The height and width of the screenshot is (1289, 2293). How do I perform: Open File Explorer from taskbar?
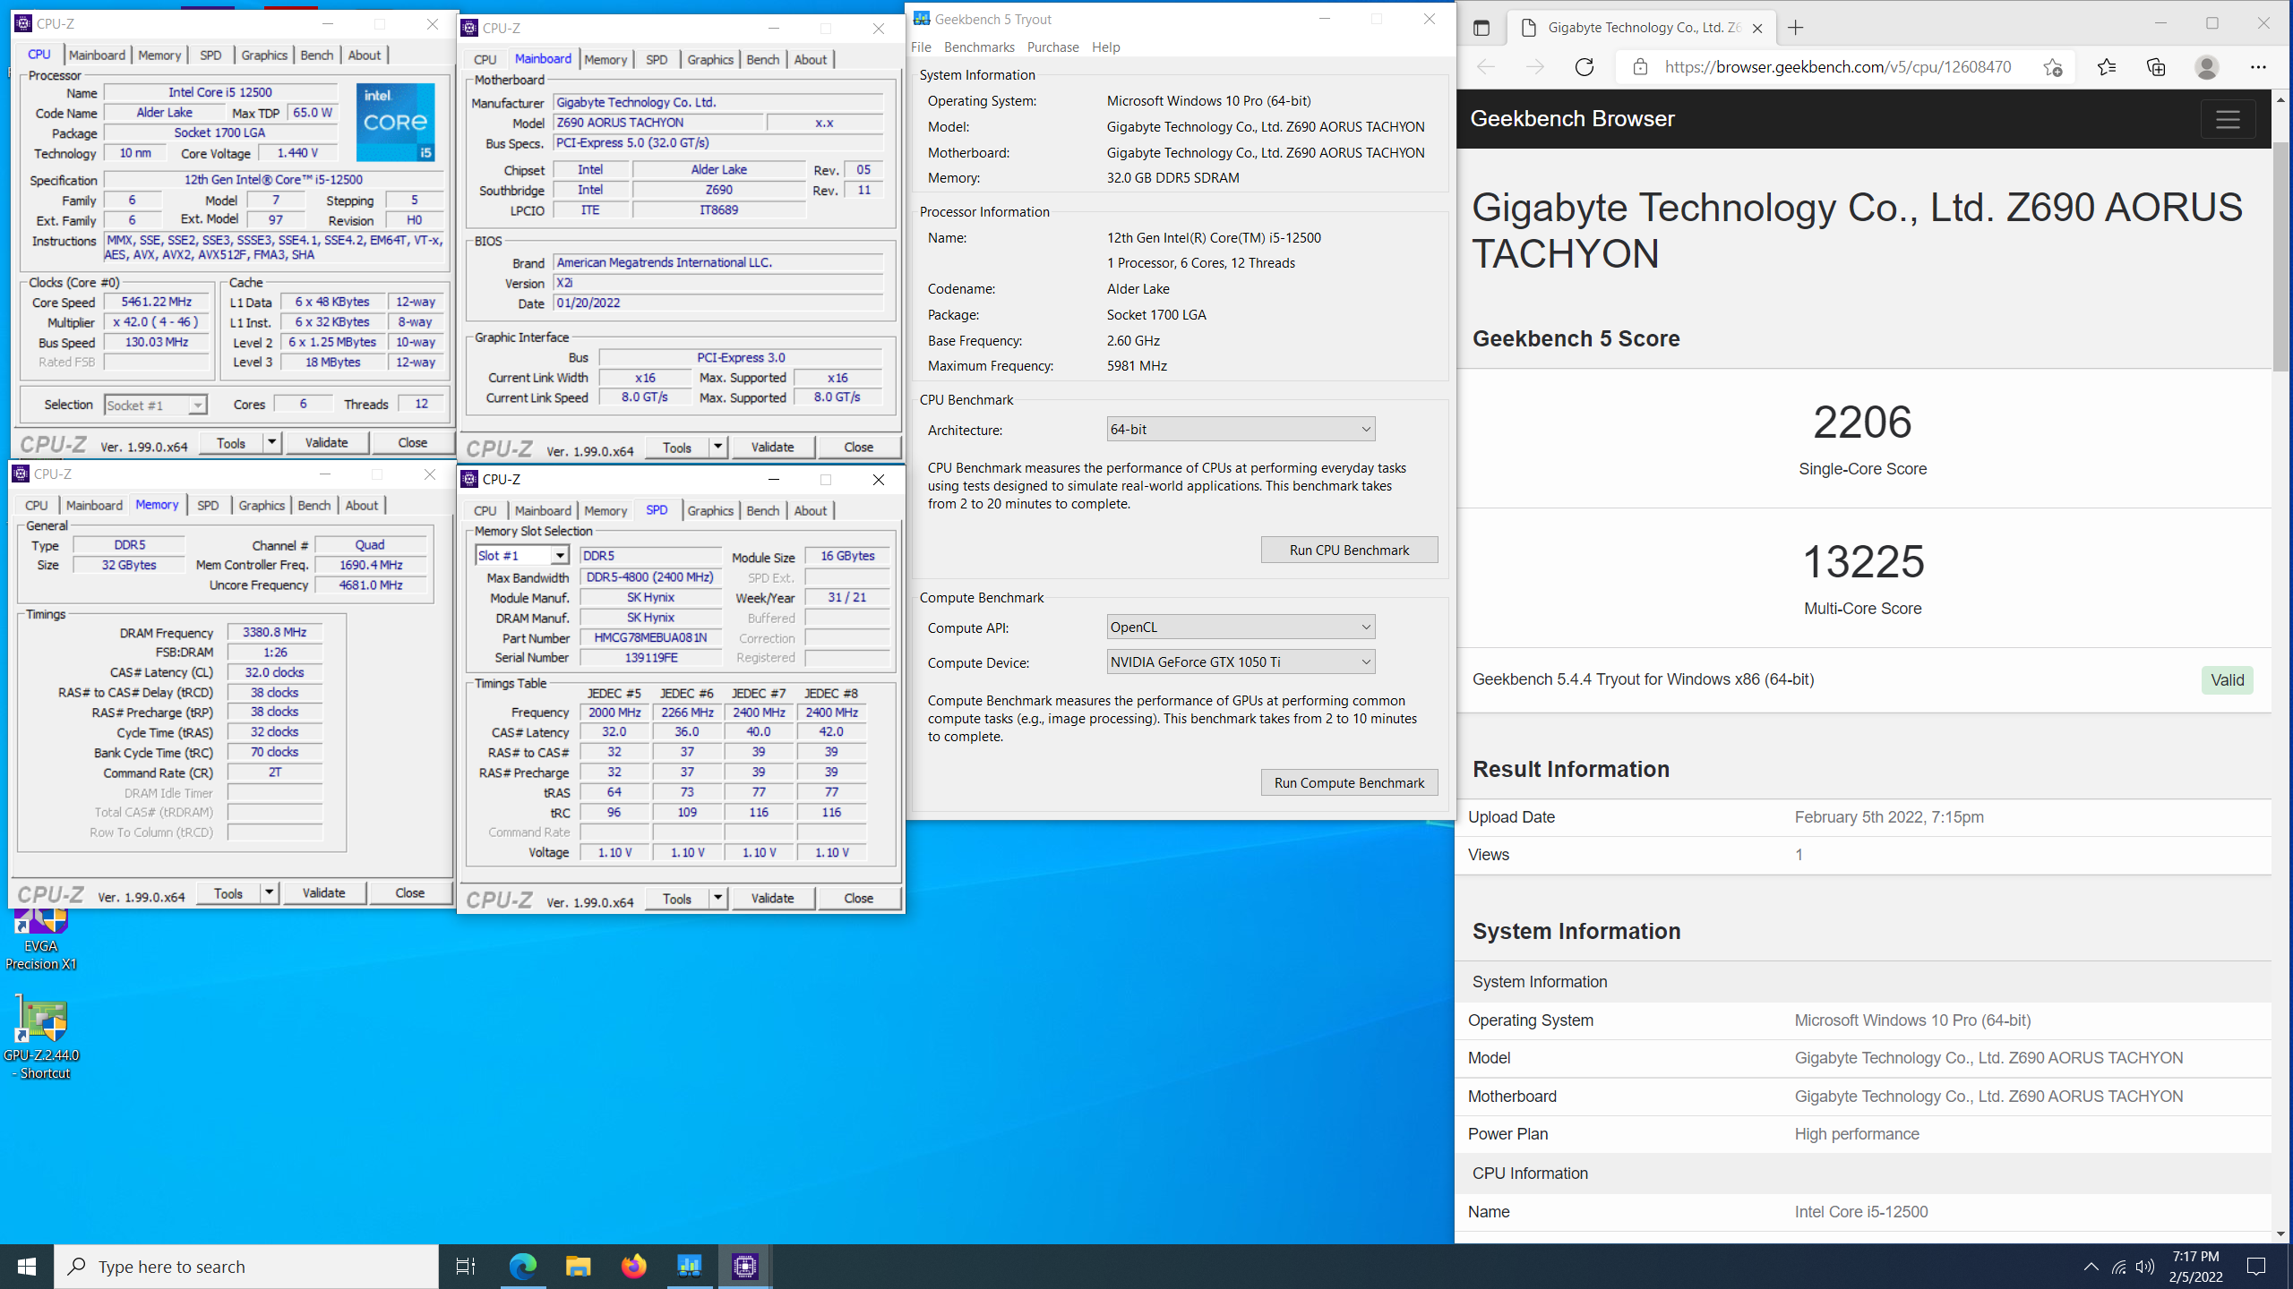click(578, 1266)
